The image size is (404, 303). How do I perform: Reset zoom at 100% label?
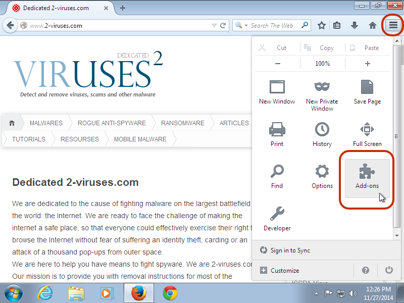[323, 64]
